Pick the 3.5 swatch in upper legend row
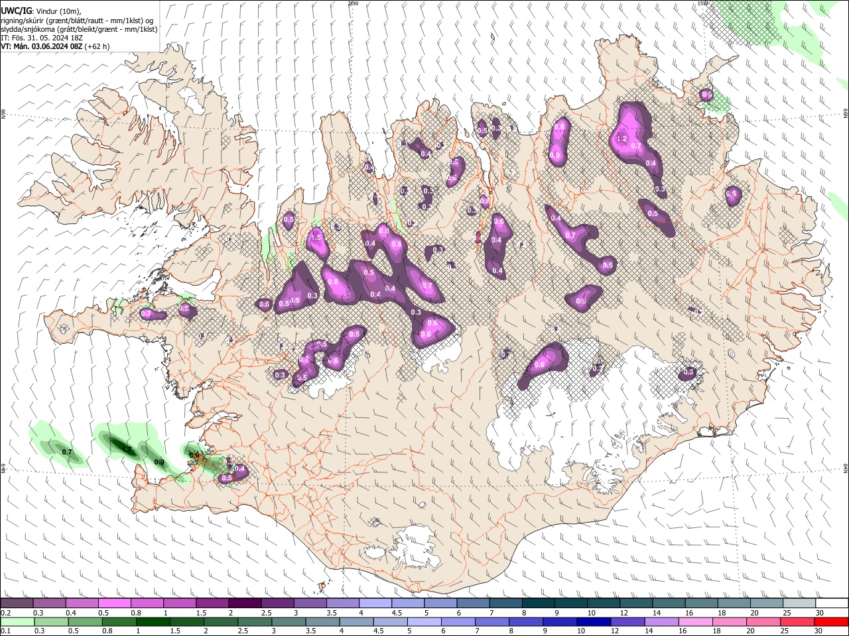Image resolution: width=849 pixels, height=636 pixels. point(342,604)
